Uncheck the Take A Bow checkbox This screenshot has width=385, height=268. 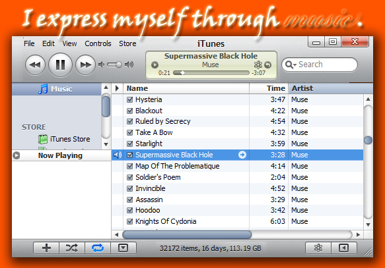click(x=130, y=132)
